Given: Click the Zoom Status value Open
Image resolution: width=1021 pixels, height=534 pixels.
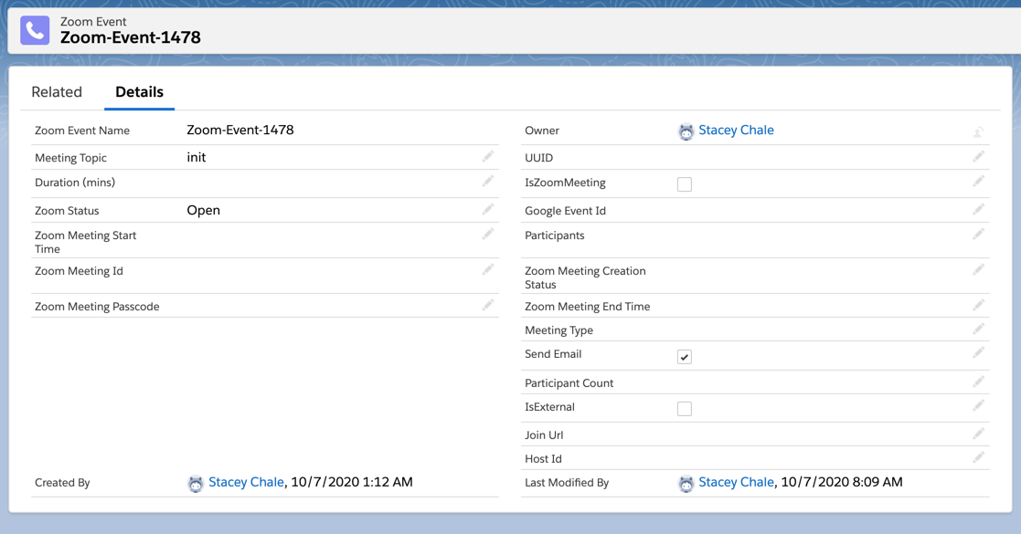Looking at the screenshot, I should pyautogui.click(x=203, y=210).
